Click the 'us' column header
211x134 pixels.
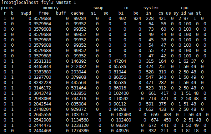[169, 13]
